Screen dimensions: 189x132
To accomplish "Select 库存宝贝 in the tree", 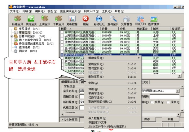I will click(x=24, y=32).
